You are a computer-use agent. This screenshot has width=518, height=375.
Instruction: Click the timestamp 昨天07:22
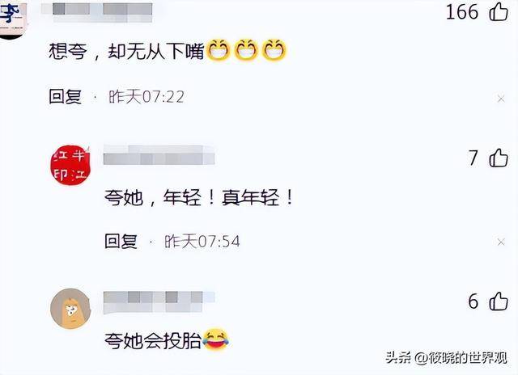(146, 97)
